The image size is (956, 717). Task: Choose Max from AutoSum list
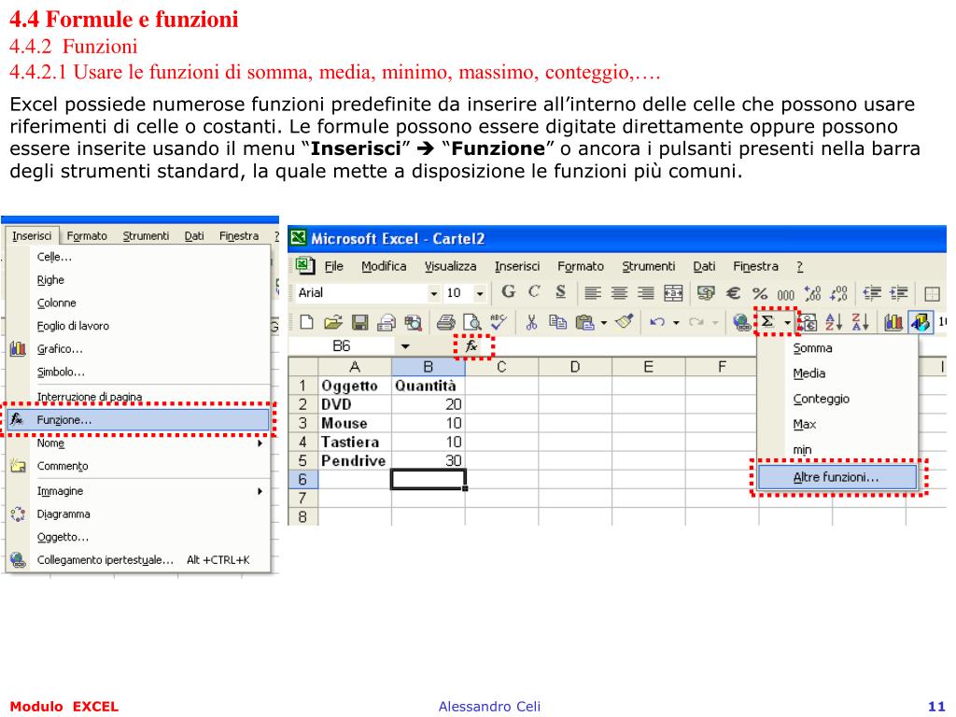point(804,425)
